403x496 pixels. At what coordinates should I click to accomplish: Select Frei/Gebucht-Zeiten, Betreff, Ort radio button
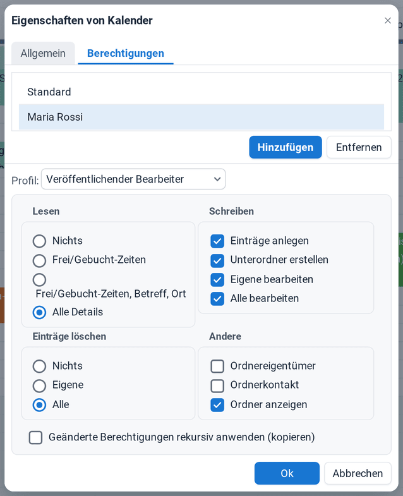pyautogui.click(x=39, y=280)
